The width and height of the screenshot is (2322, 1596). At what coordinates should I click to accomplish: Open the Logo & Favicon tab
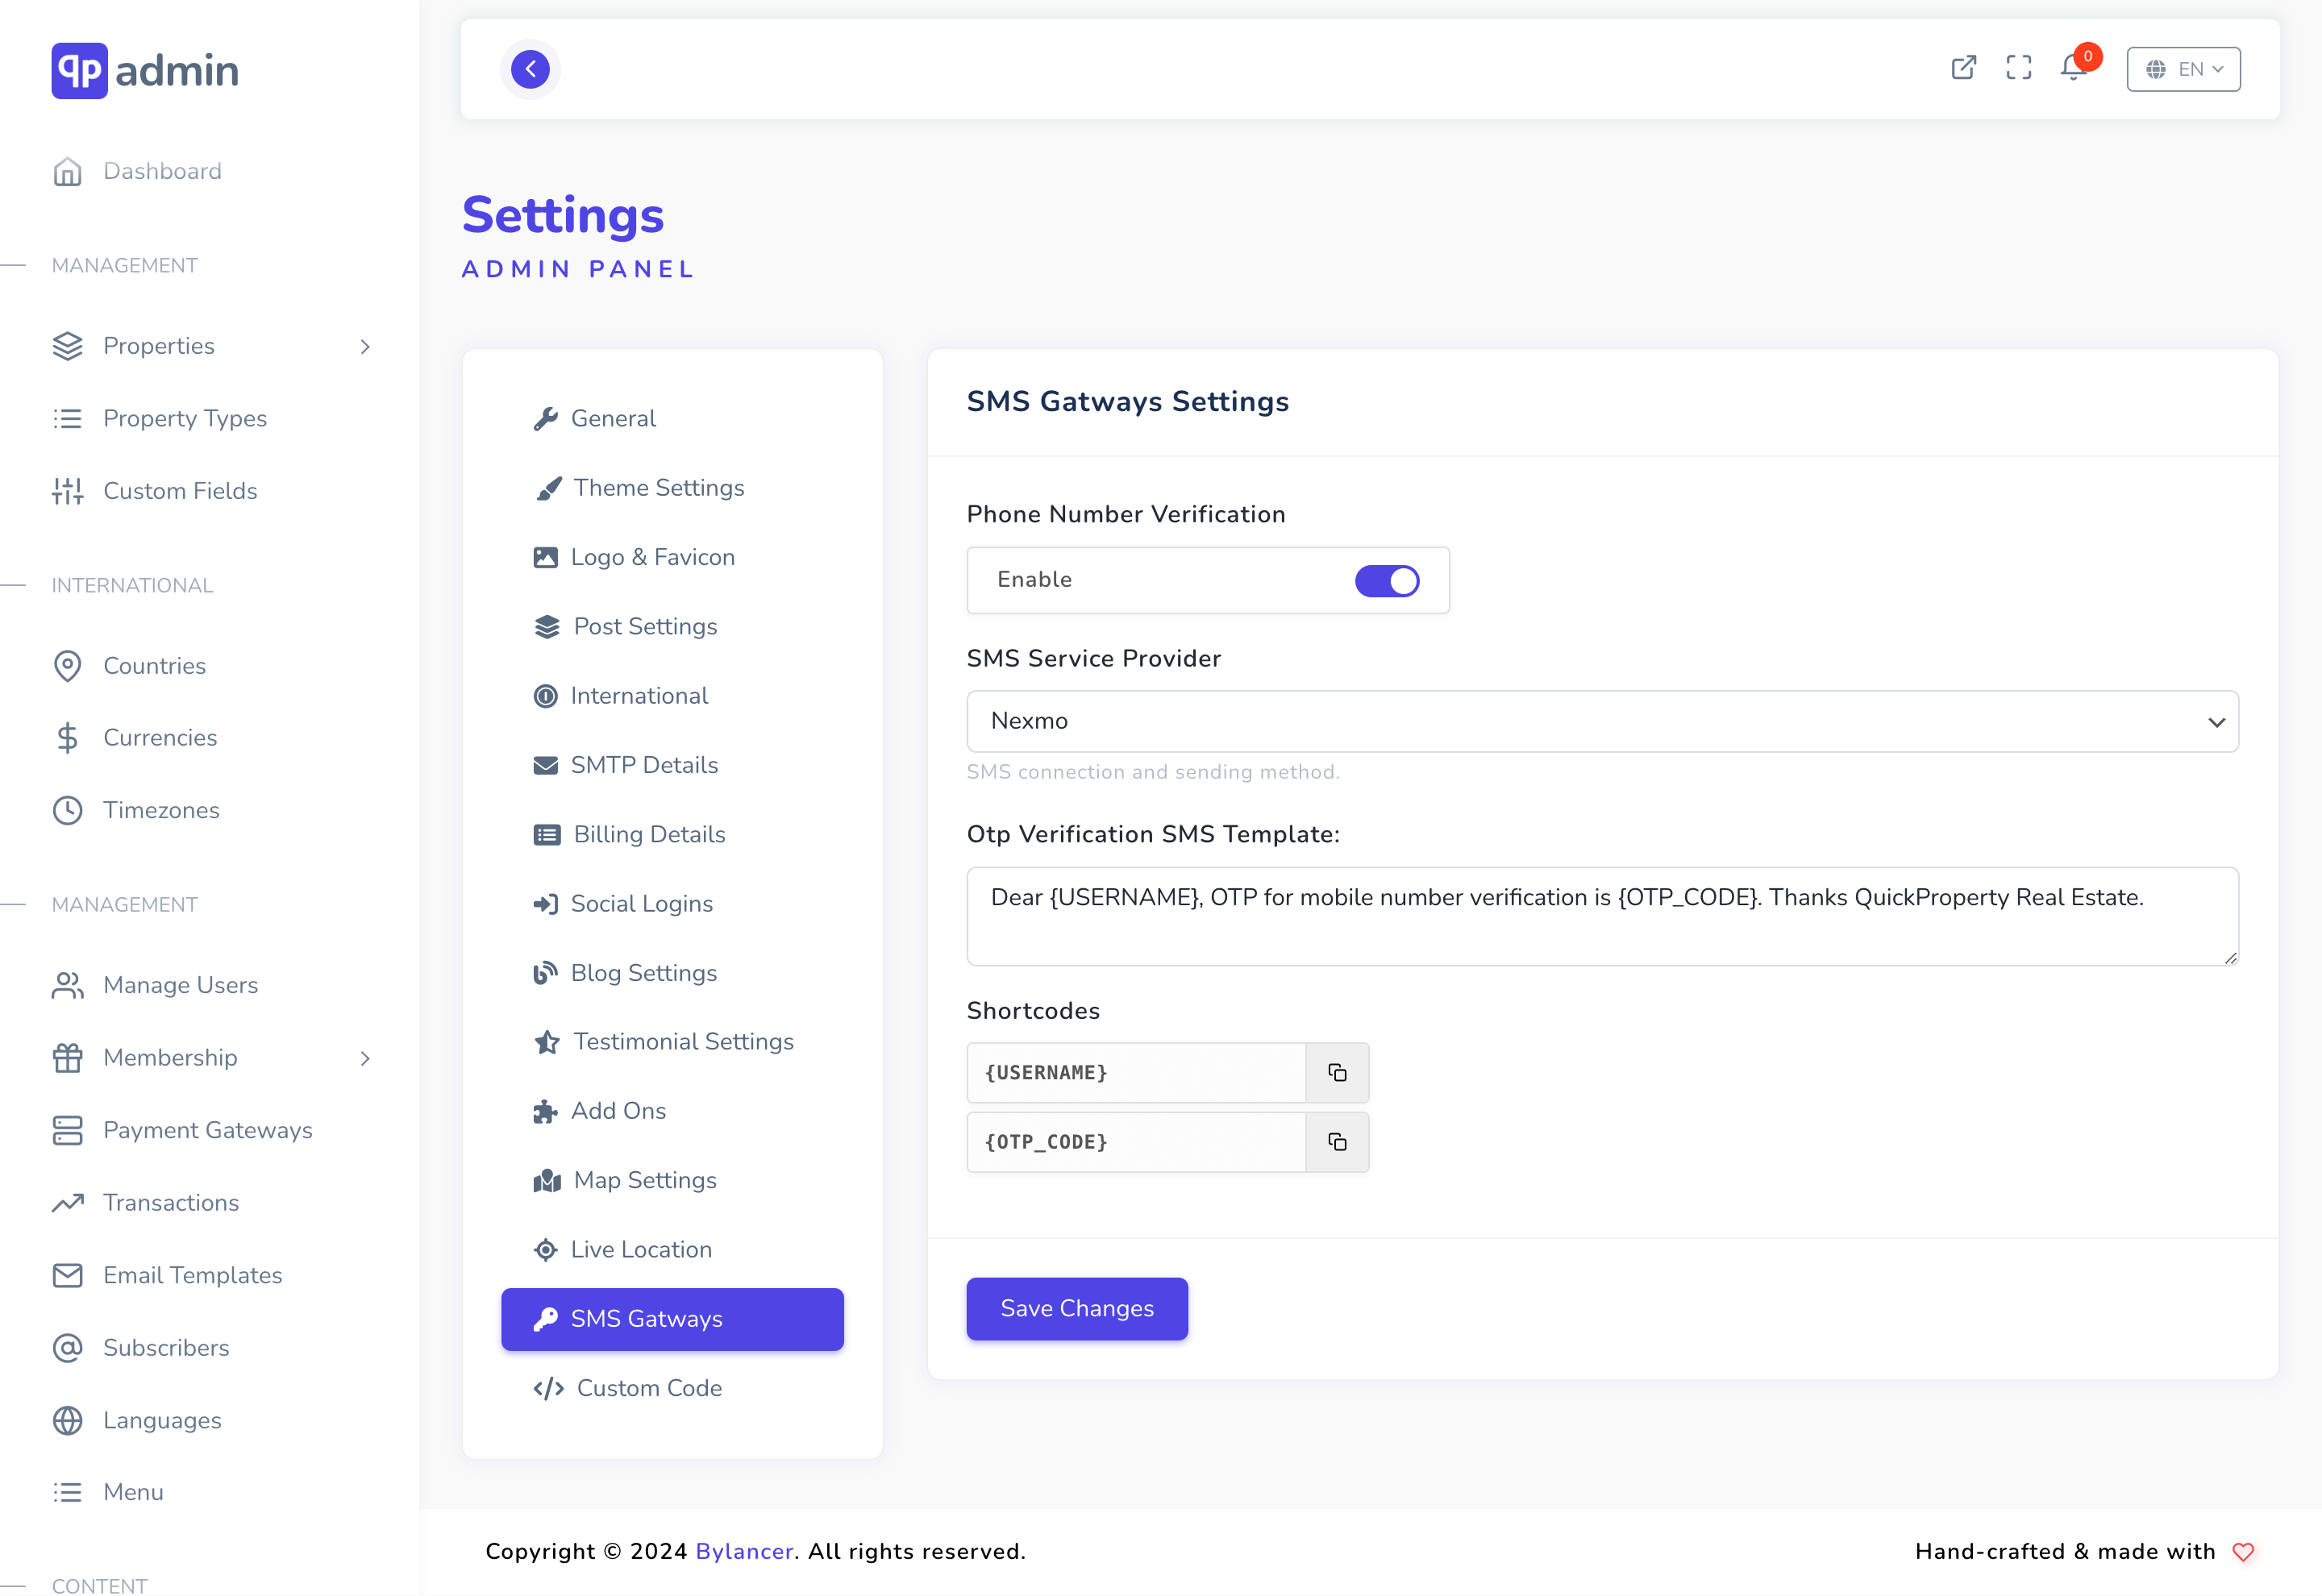[x=672, y=557]
